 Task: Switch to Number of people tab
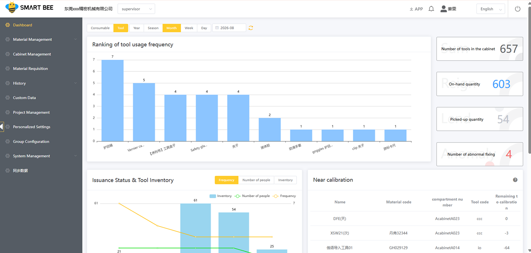click(256, 180)
